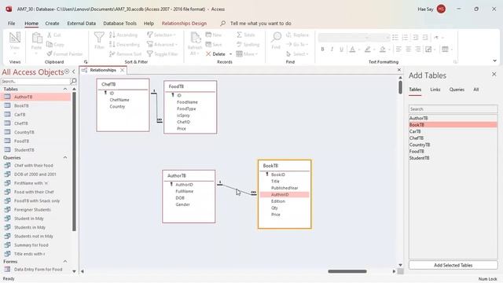Click the Add Tables Search box
The image size is (503, 283).
click(453, 109)
